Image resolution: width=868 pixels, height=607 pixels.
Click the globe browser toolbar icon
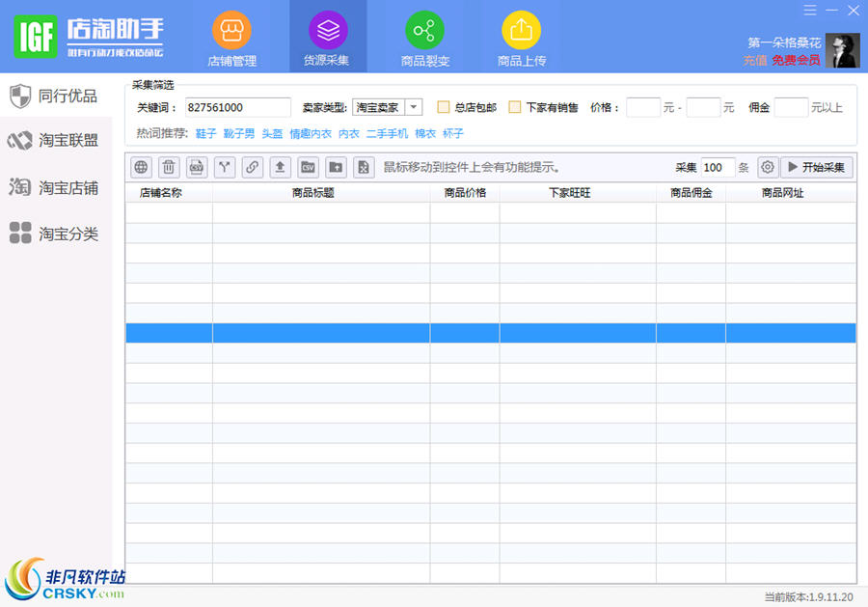click(x=141, y=167)
